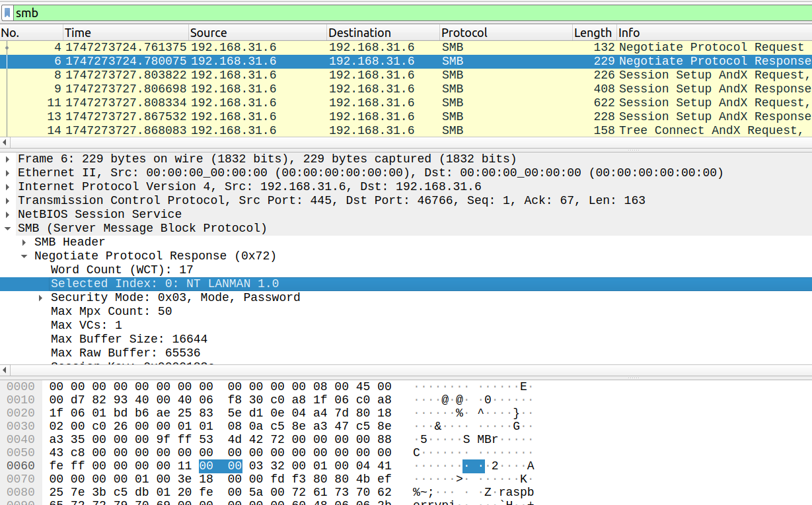Collapse SMB Server Message Block Protocol node

pyautogui.click(x=8, y=228)
